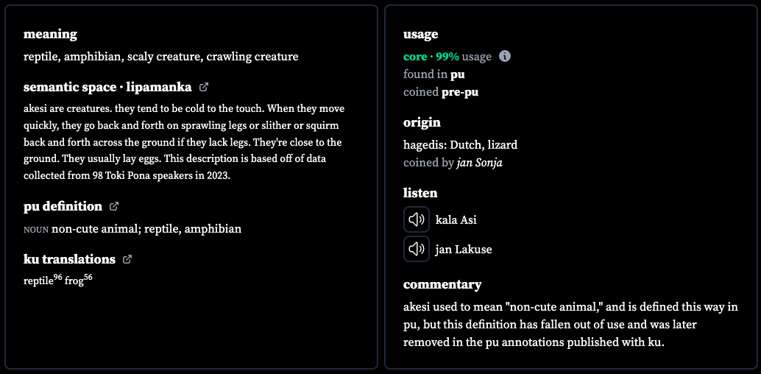This screenshot has width=761, height=374.
Task: Click the 'pu definition' heading text
Action: point(63,206)
